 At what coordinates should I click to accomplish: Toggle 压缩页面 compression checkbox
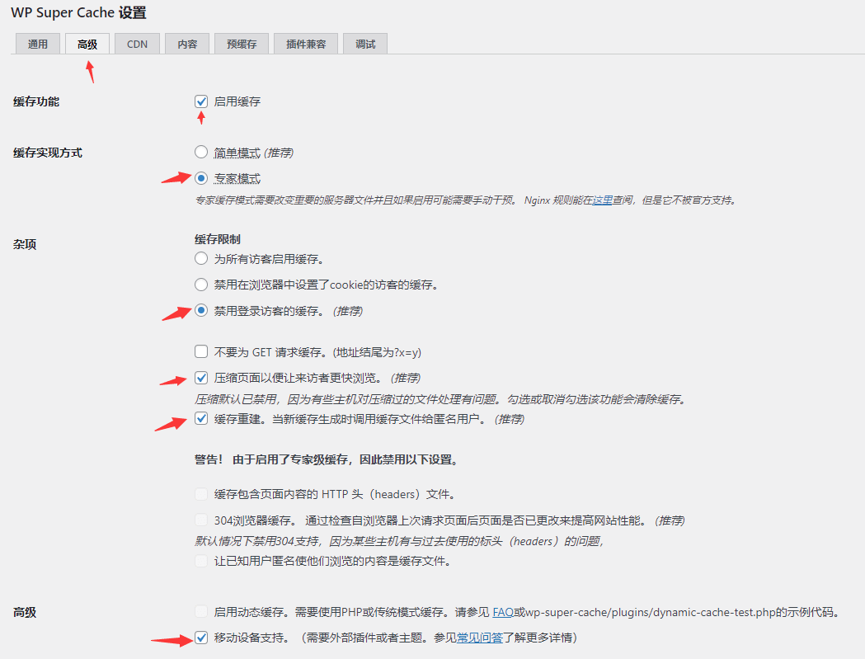(201, 378)
